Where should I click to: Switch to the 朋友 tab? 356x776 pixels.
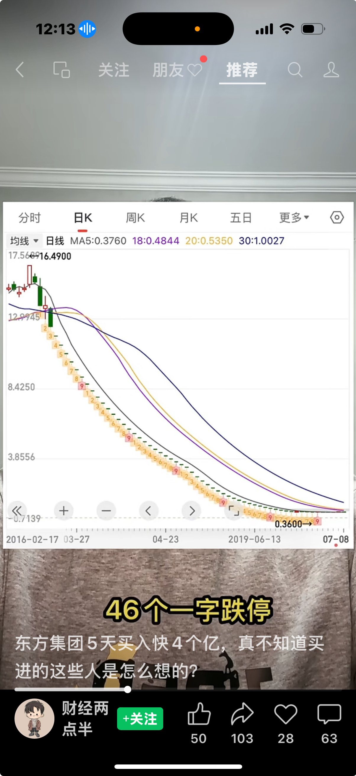(x=168, y=70)
